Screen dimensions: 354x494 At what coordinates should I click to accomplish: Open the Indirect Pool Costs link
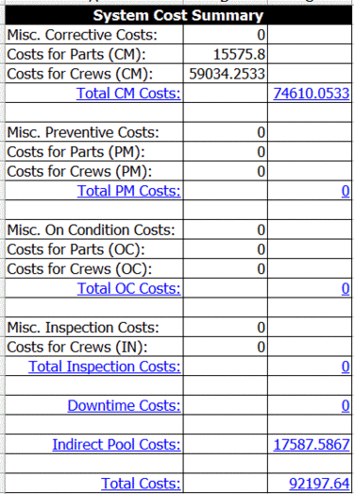116,445
